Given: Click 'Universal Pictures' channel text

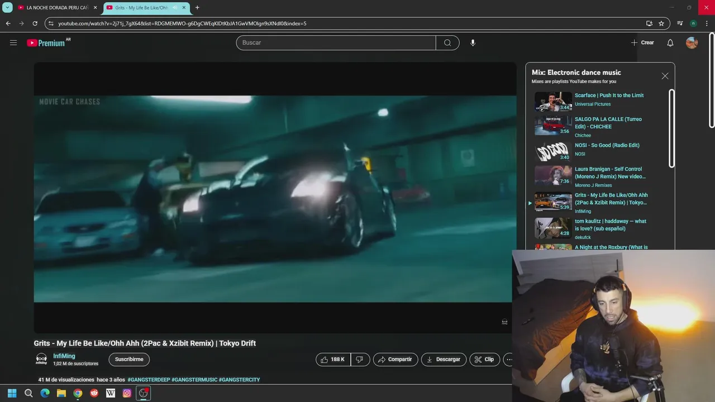Looking at the screenshot, I should click(593, 104).
